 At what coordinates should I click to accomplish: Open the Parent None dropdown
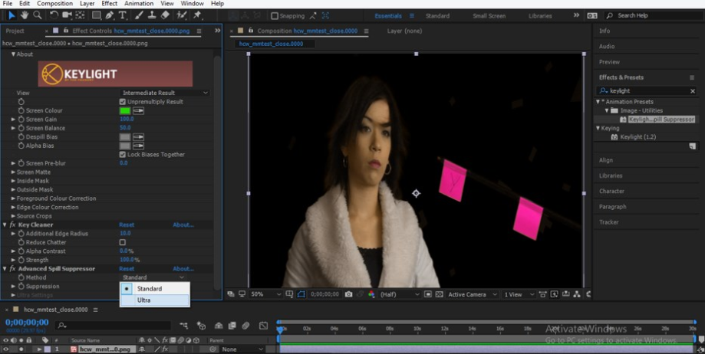pos(242,349)
